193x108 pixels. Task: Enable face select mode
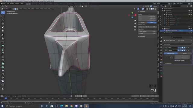[x=17, y=9]
